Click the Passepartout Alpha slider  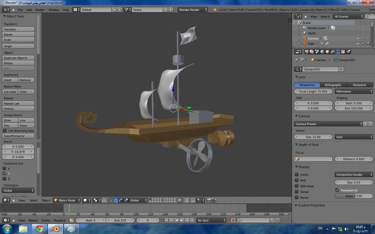(353, 196)
